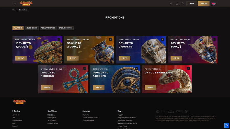Screen dimensions: 230x129
Task: Open Jackpot footer link
Action: (x=15, y=126)
